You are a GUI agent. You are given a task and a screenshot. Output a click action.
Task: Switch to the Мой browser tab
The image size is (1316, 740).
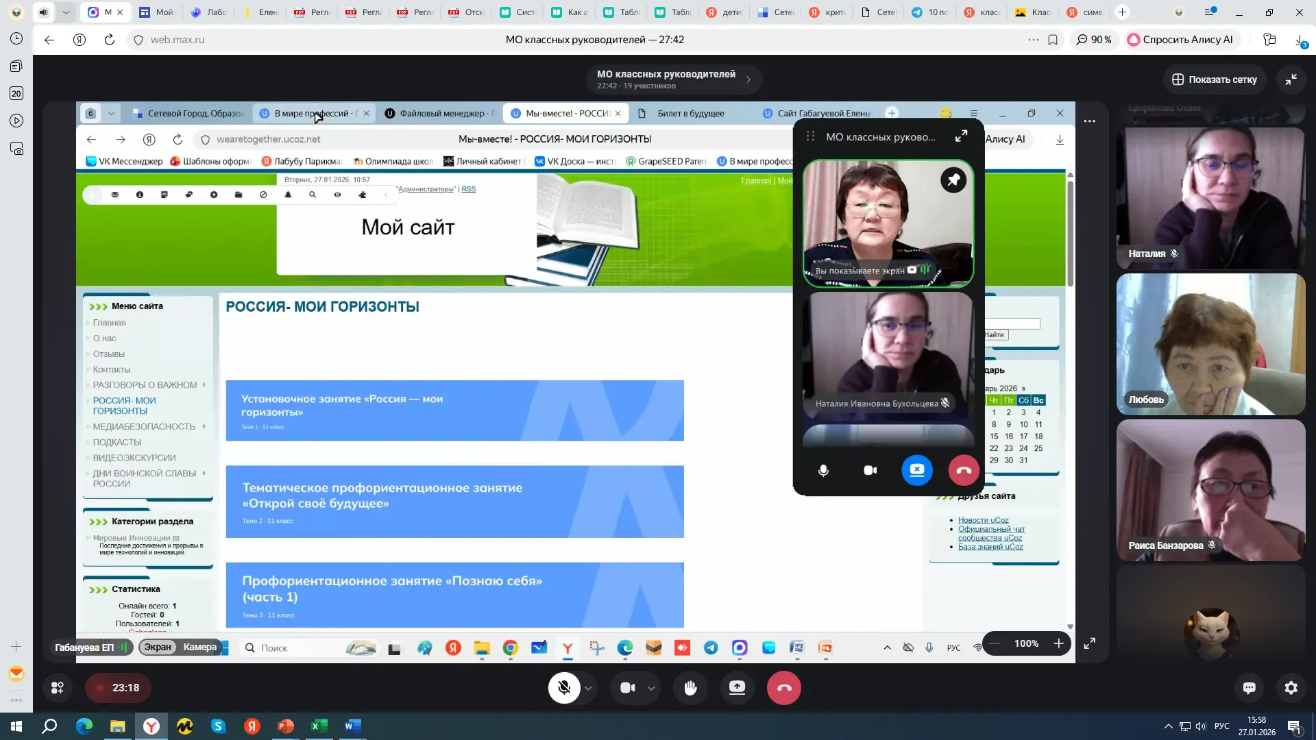point(157,12)
